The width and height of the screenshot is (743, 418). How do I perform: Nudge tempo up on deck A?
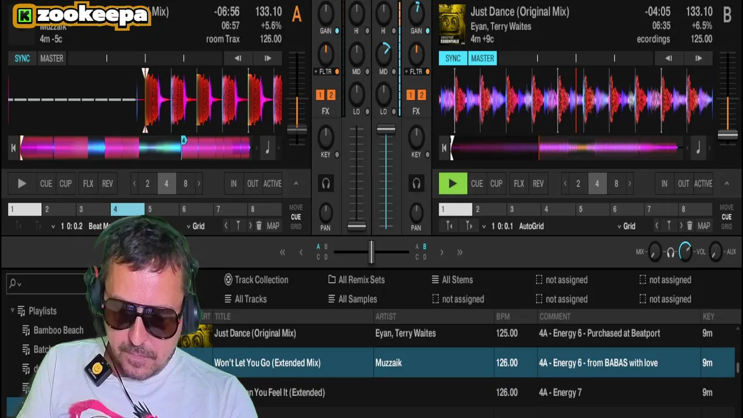268,58
